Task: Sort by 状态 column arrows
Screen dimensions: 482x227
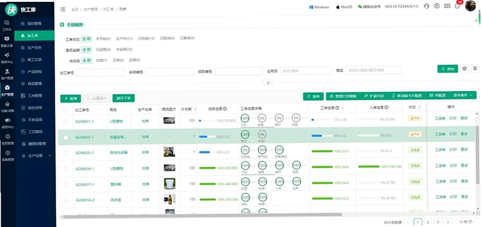Action: click(x=419, y=107)
